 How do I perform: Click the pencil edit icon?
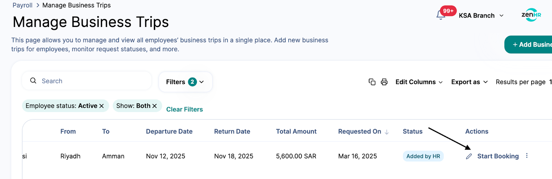click(x=469, y=157)
